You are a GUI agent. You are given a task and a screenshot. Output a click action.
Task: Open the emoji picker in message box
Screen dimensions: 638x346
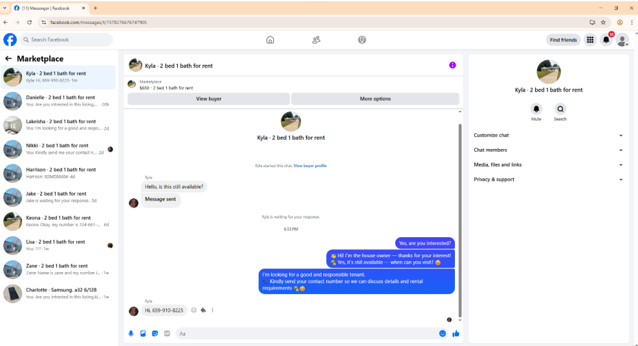443,334
